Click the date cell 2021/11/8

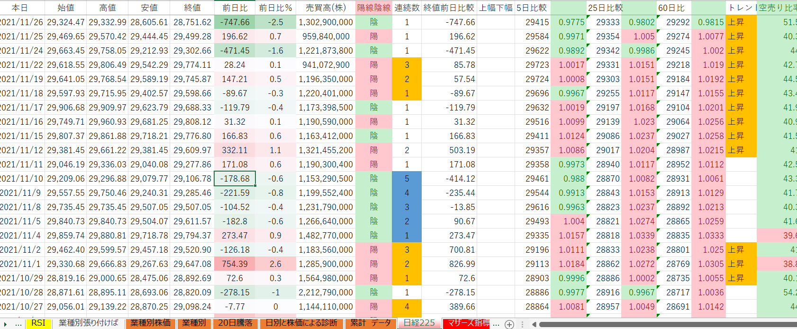click(x=22, y=207)
